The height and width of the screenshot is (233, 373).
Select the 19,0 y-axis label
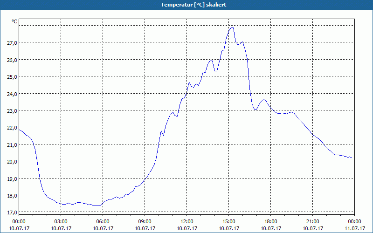click(12, 178)
